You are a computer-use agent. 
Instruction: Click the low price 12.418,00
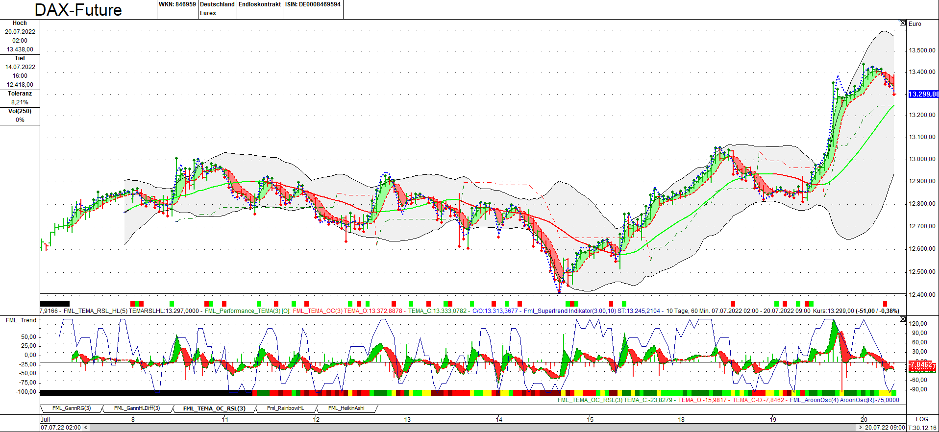click(x=20, y=85)
